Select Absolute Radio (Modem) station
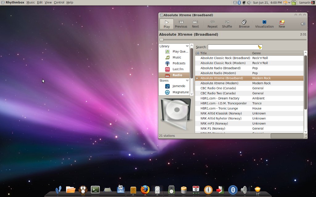The height and width of the screenshot is (197, 316). tap(249, 73)
